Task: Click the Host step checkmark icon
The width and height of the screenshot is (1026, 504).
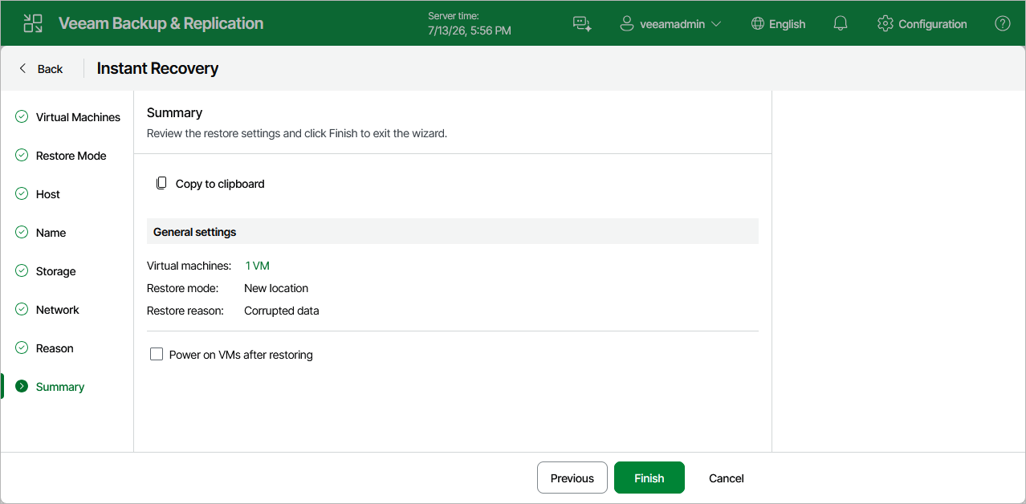Action: tap(22, 194)
